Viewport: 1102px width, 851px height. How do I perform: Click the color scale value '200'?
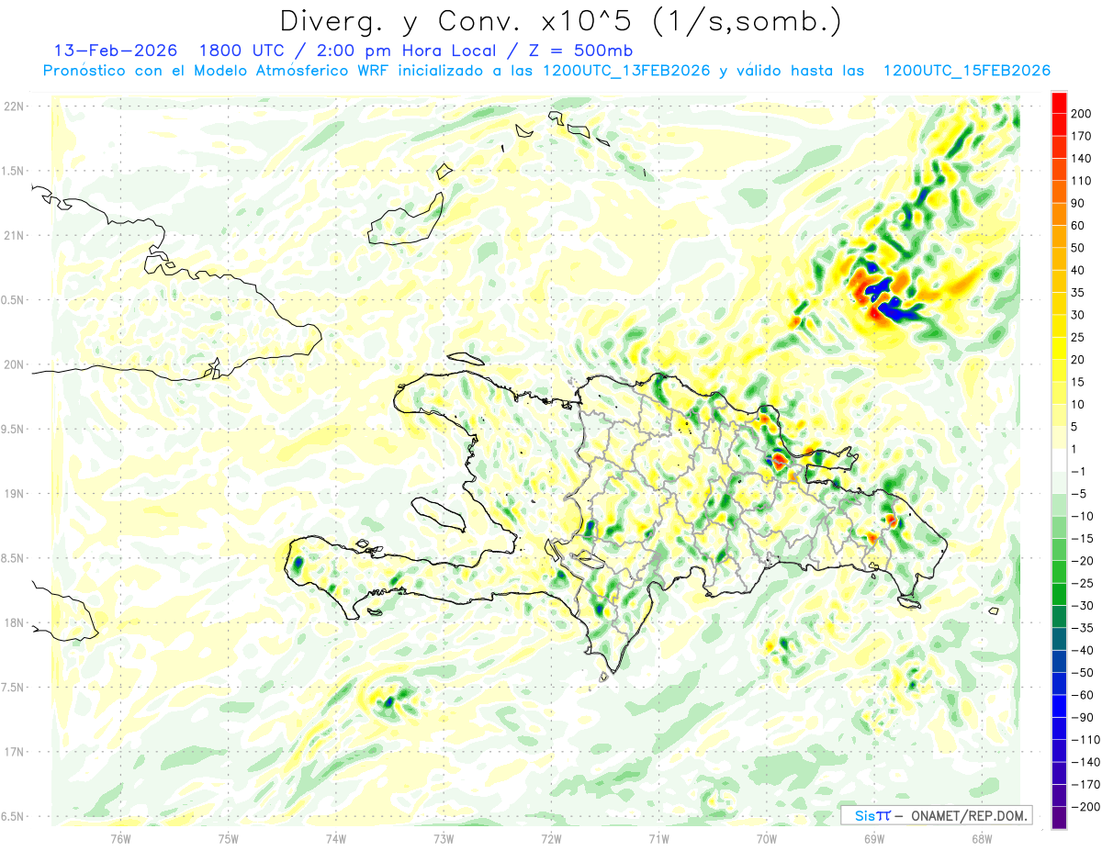1082,114
